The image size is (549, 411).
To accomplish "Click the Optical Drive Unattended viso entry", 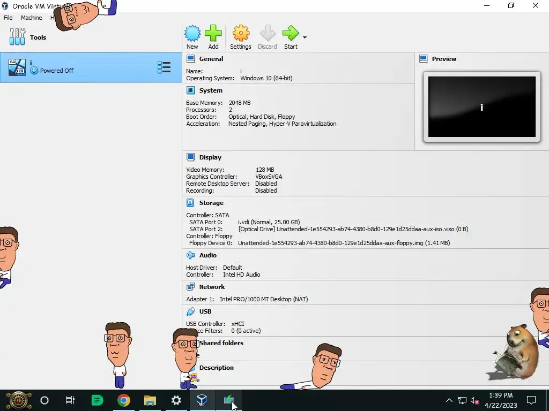I will (353, 229).
